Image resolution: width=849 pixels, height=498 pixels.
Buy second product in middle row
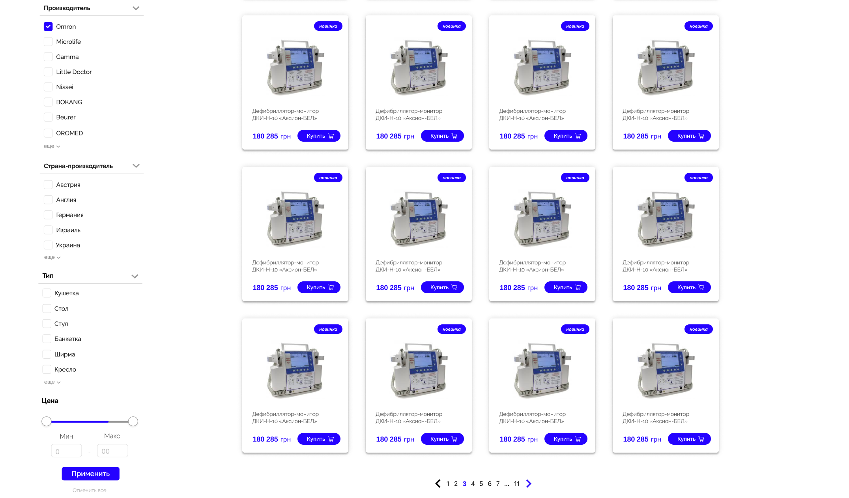tap(442, 287)
